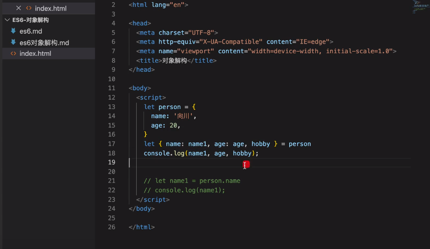Click the code minimap preview

[x=420, y=7]
